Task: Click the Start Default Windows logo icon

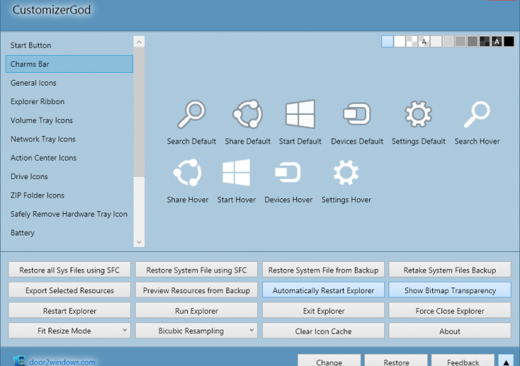Action: [x=300, y=114]
